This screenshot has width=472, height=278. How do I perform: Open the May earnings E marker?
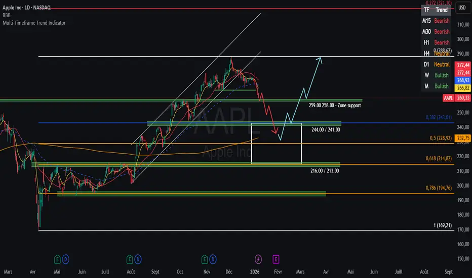[57, 259]
